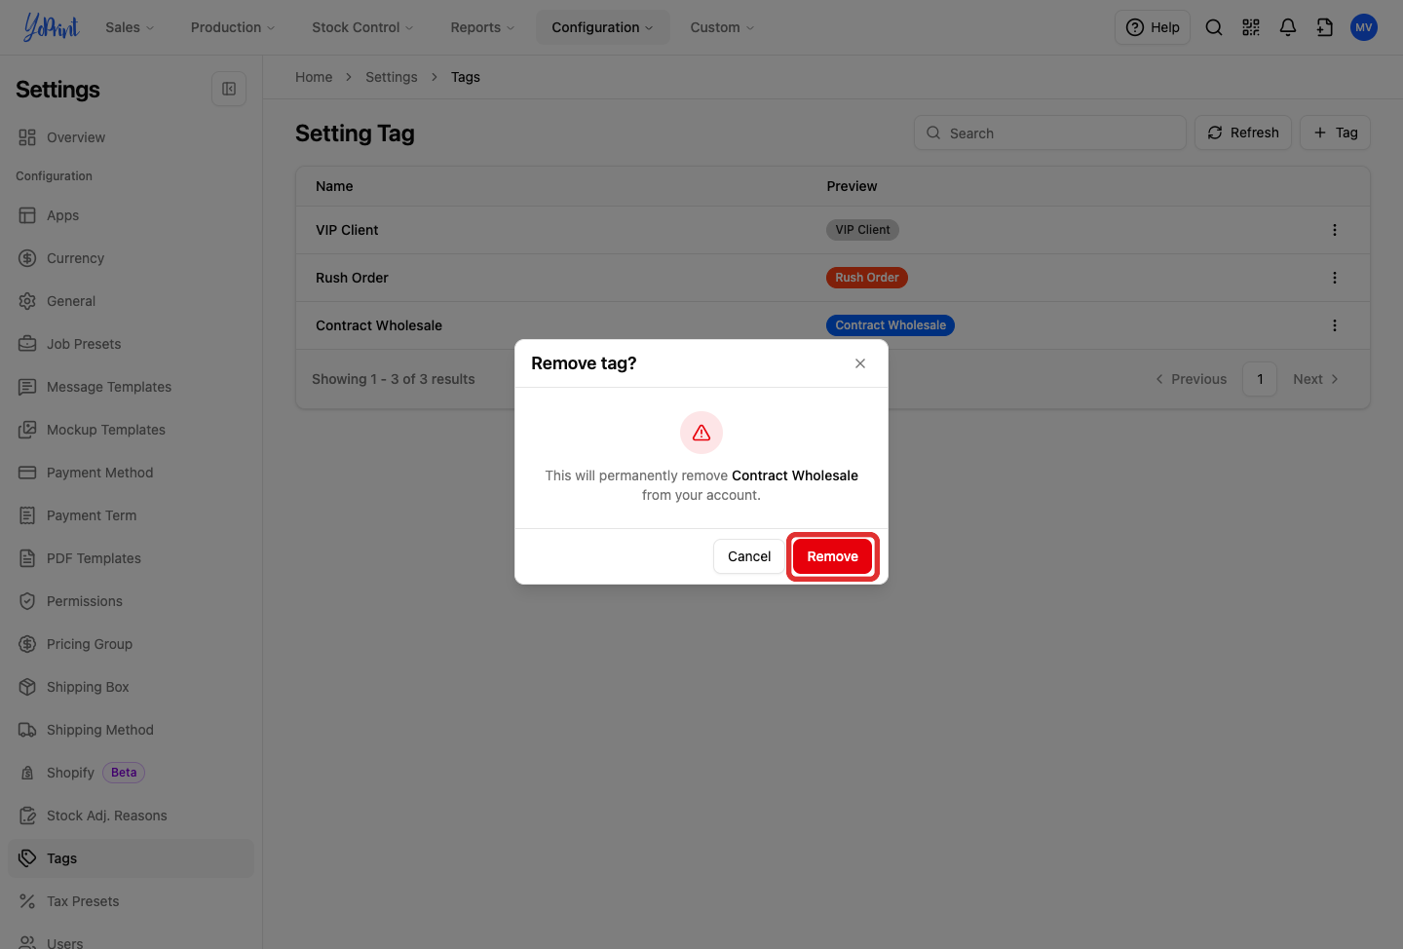1403x949 pixels.
Task: Open Overview in settings sidebar
Action: [131, 137]
